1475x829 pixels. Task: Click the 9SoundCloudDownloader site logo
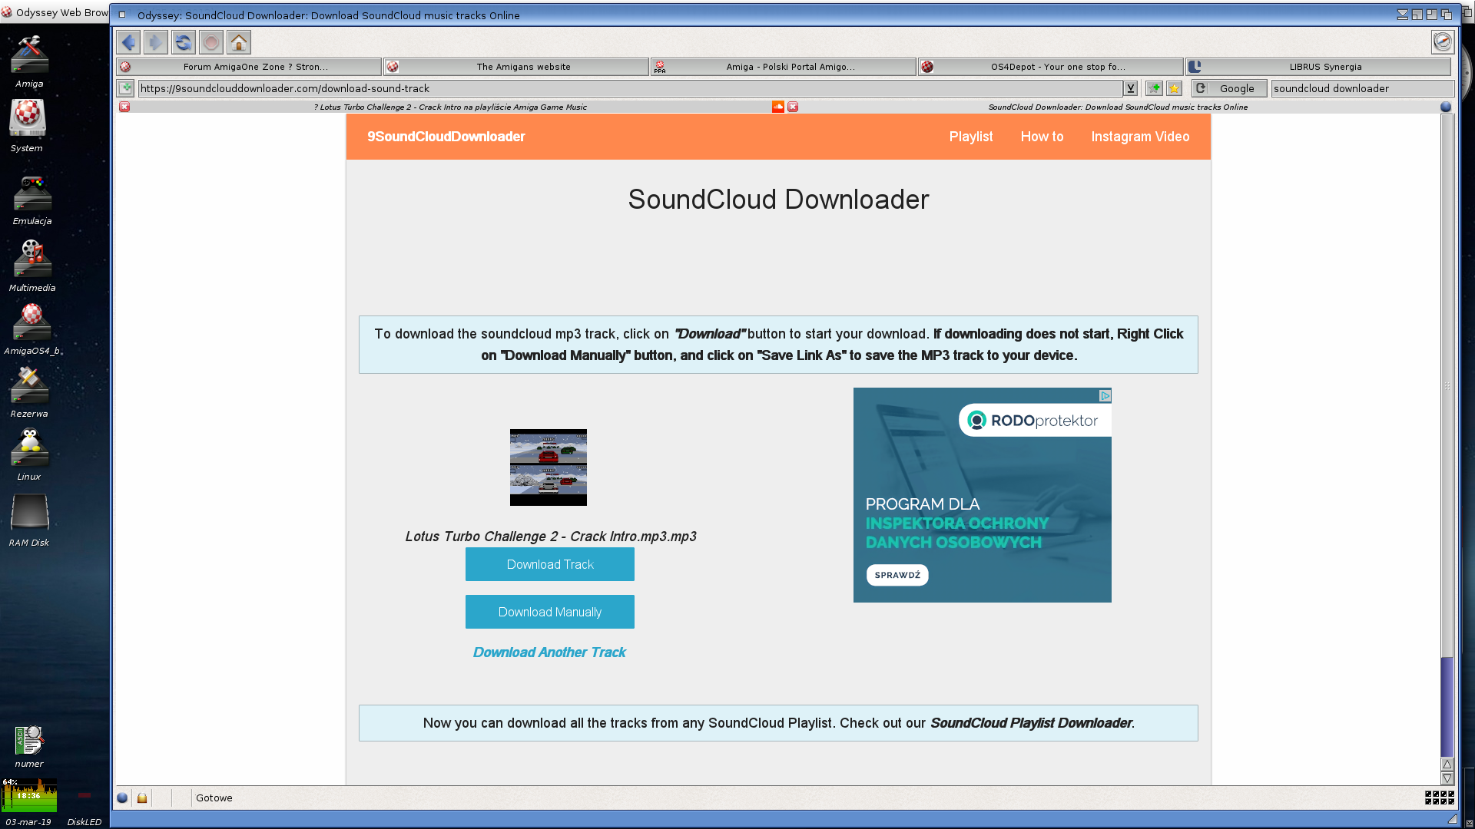(446, 137)
